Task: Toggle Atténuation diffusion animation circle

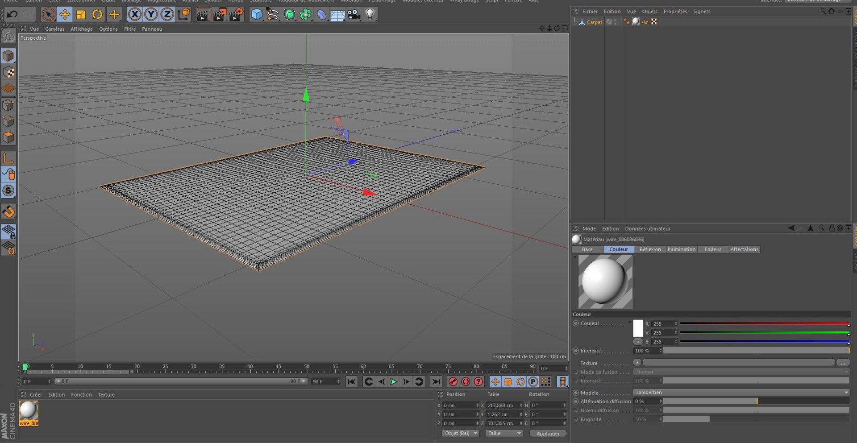Action: click(x=576, y=402)
